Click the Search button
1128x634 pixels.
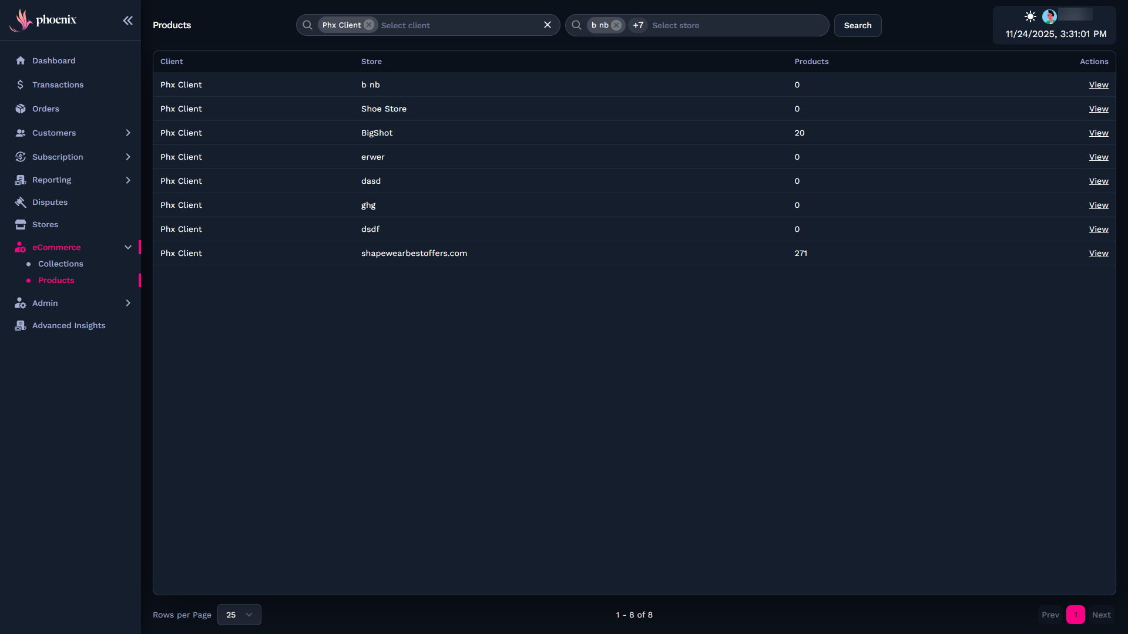click(x=857, y=25)
